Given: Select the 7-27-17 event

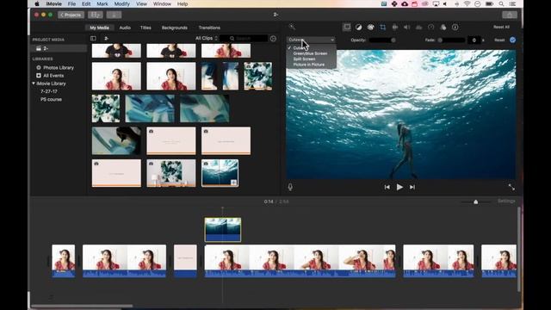Looking at the screenshot, I should (x=49, y=91).
